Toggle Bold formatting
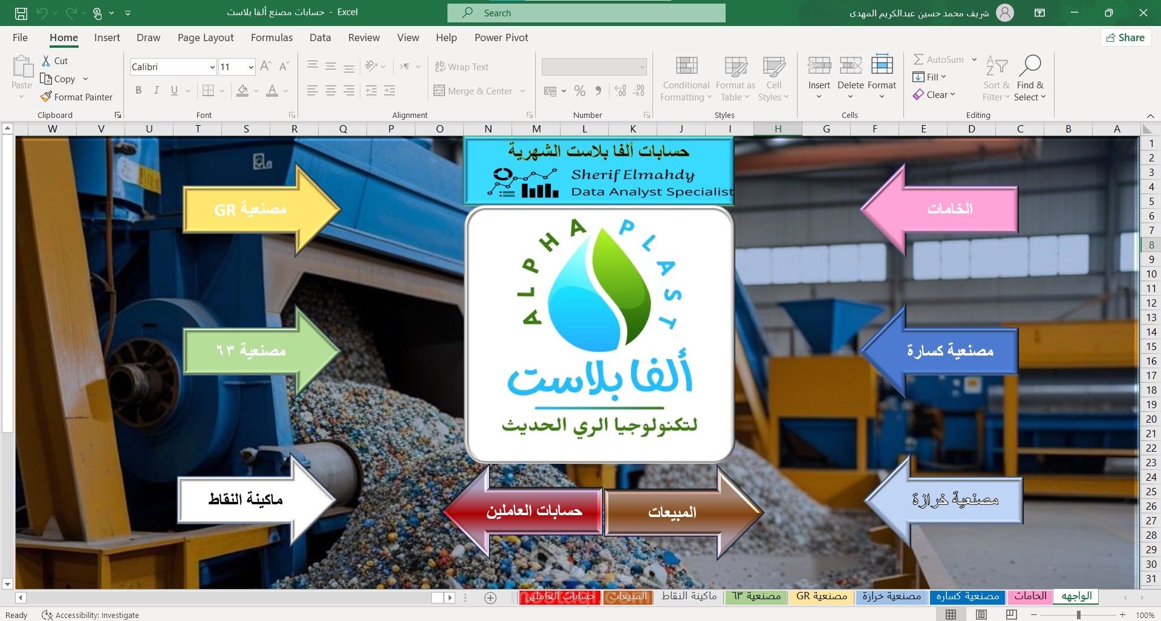The image size is (1161, 621). [x=138, y=91]
